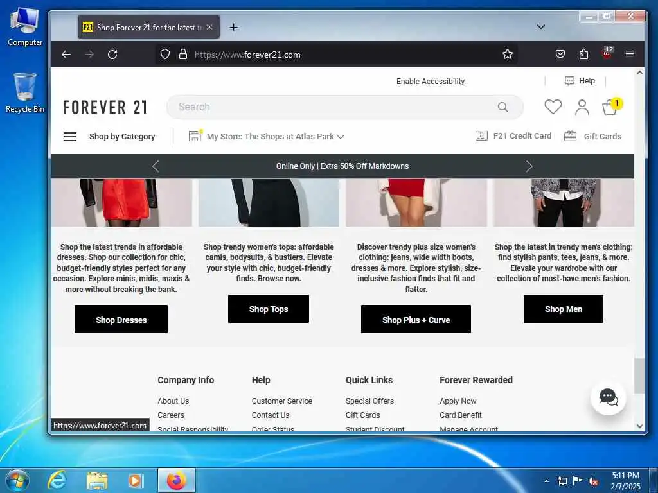Open a new browser tab with plus
The width and height of the screenshot is (658, 493).
point(234,27)
